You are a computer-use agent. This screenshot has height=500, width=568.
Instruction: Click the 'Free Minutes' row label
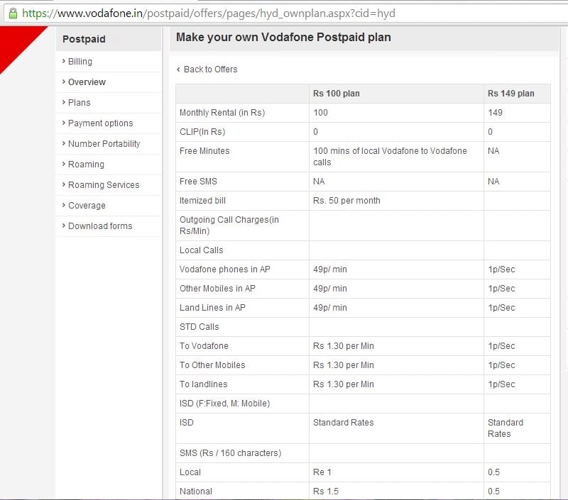tap(204, 151)
